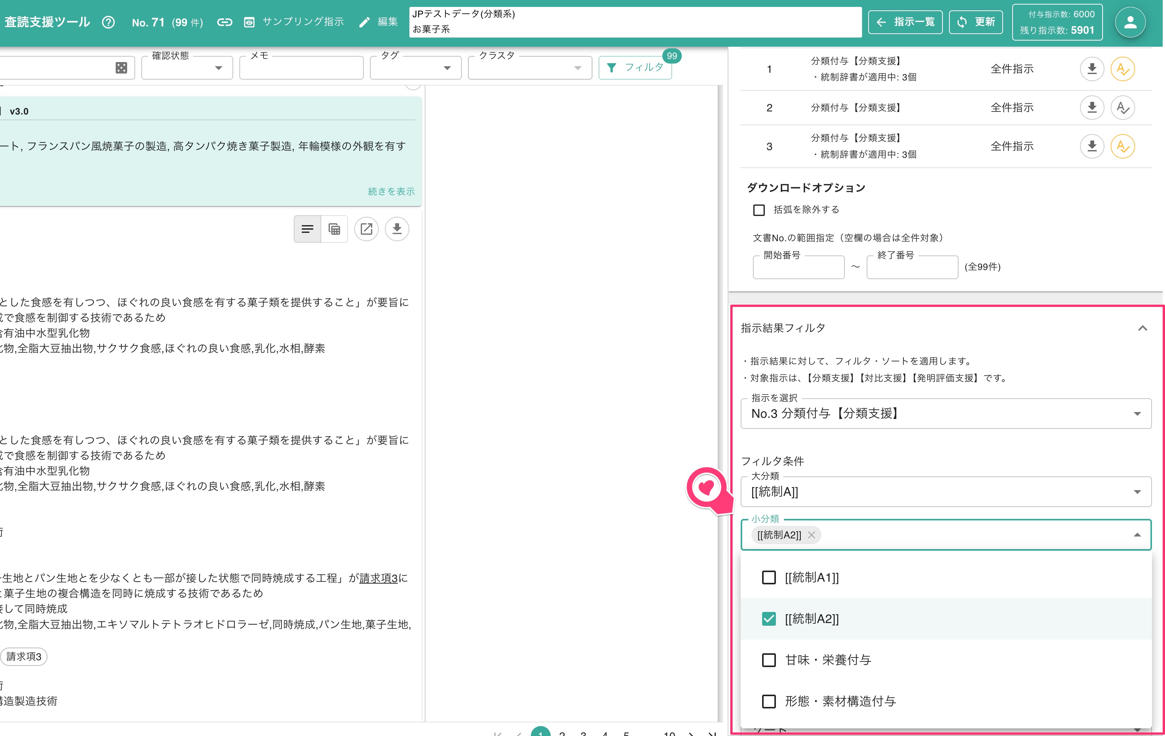Click the 請求項3 chip
Image resolution: width=1165 pixels, height=736 pixels.
click(23, 657)
